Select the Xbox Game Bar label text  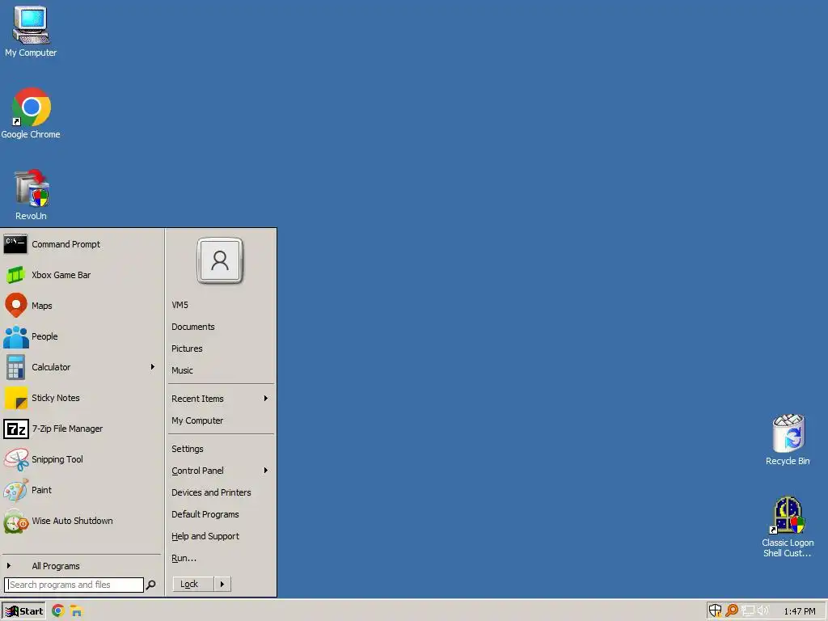pyautogui.click(x=61, y=275)
